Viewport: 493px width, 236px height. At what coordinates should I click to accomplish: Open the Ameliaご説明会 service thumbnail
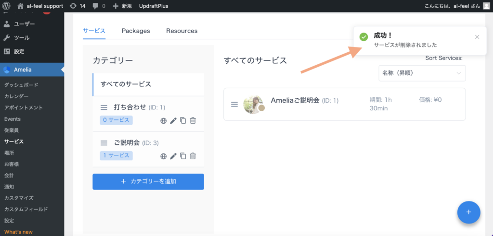254,104
